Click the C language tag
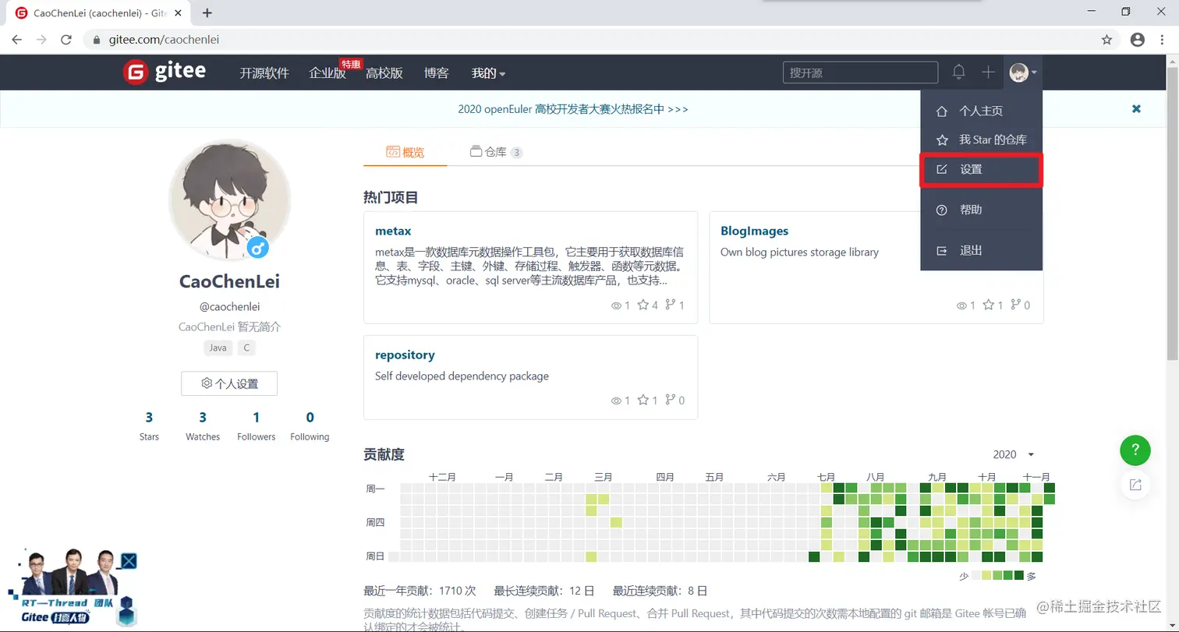The image size is (1179, 632). (x=246, y=348)
